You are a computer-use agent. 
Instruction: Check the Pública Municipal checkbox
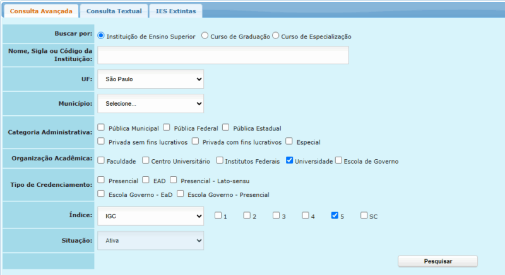[101, 127]
